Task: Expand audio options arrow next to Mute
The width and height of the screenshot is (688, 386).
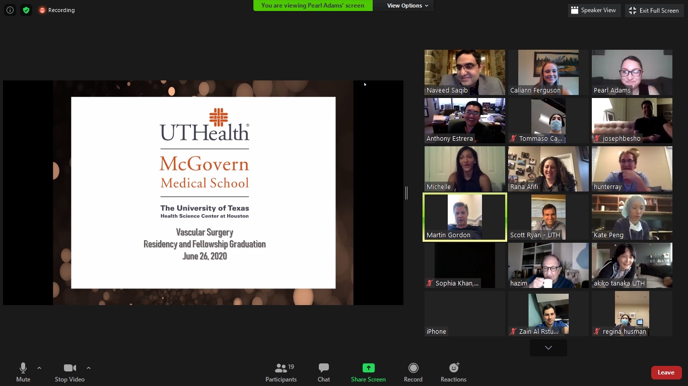Action: coord(39,368)
